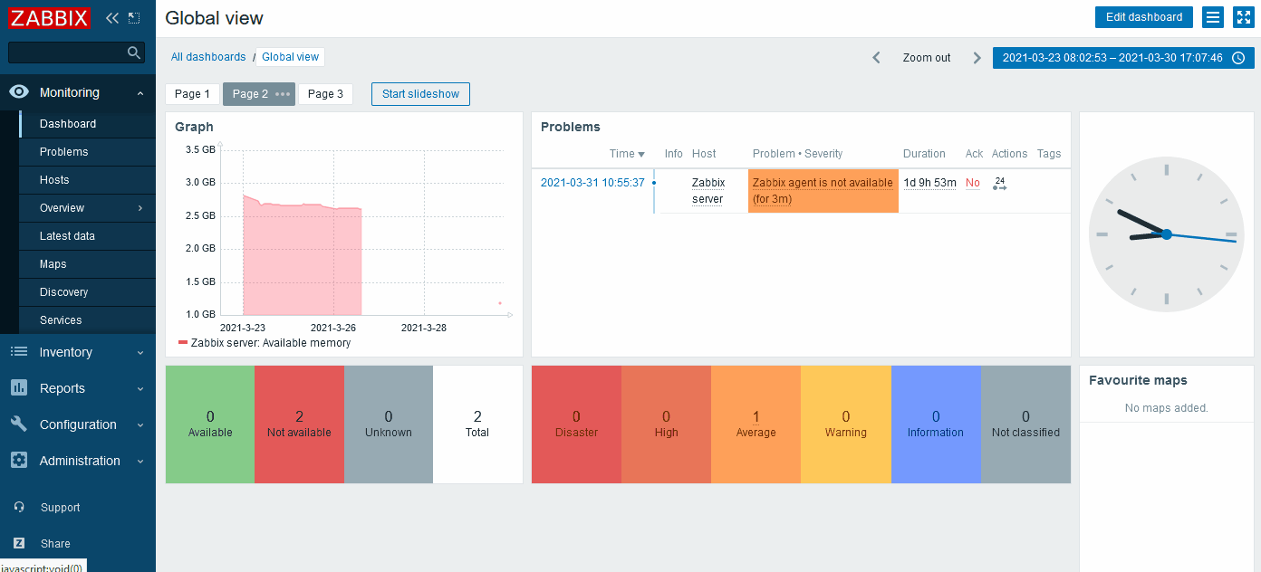Viewport: 1261px width, 572px height.
Task: Open the Zabbix agent not available problem
Action: pyautogui.click(x=823, y=191)
